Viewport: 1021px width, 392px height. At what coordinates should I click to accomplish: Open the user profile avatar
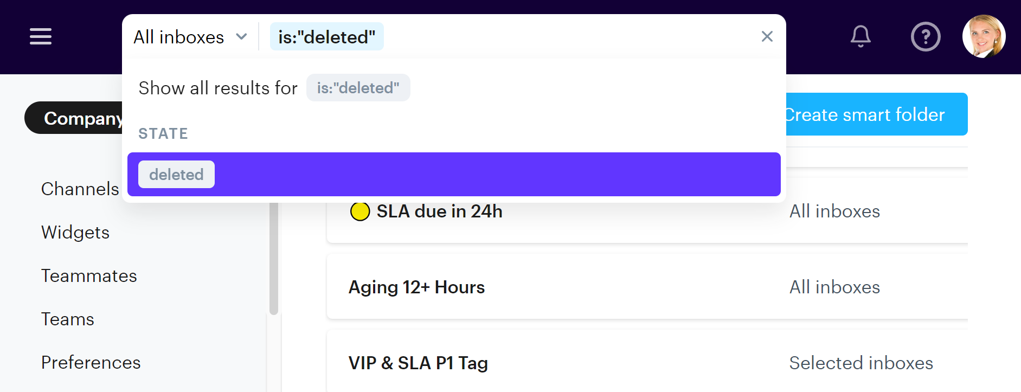984,36
